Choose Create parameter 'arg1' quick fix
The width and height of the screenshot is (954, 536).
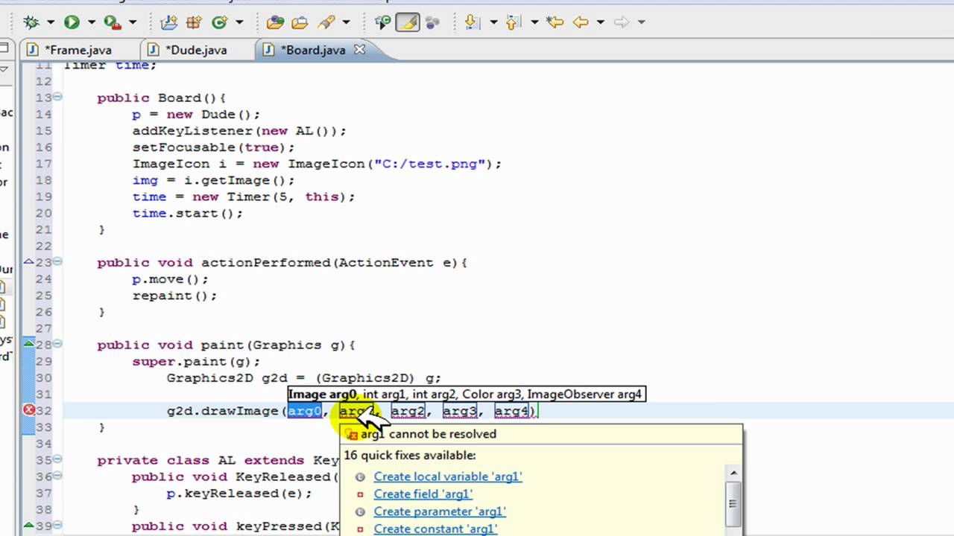440,511
